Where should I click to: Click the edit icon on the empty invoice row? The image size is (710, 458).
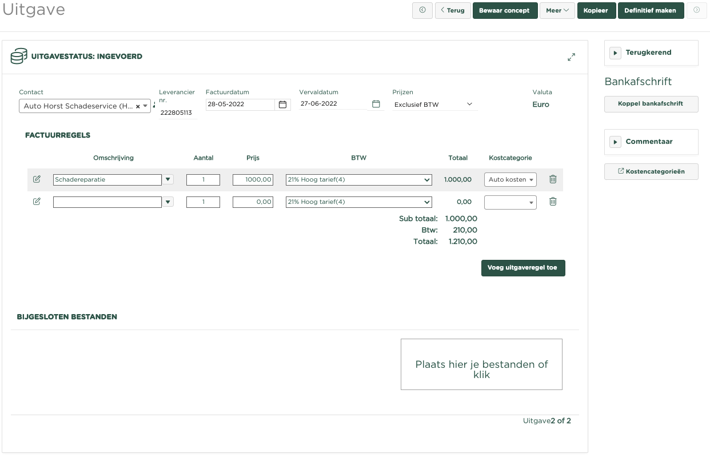click(37, 202)
